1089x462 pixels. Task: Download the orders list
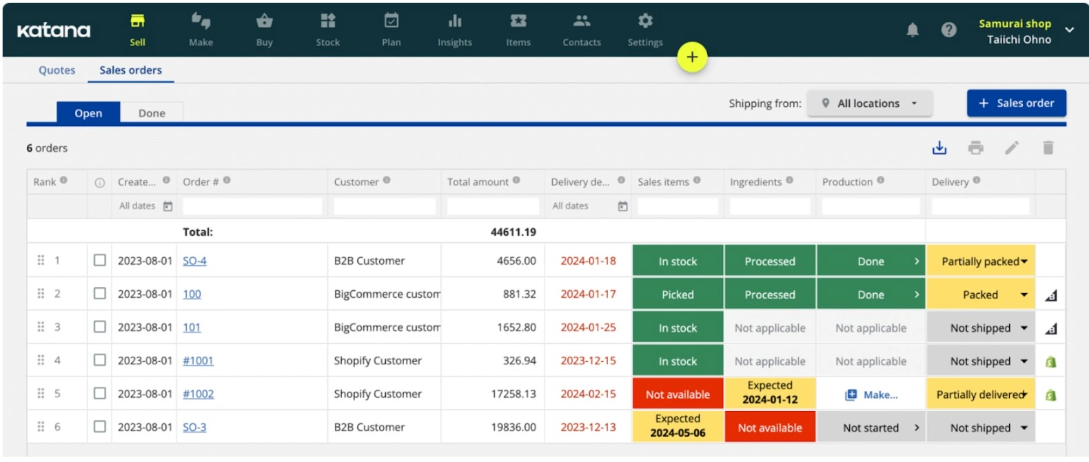click(x=939, y=148)
